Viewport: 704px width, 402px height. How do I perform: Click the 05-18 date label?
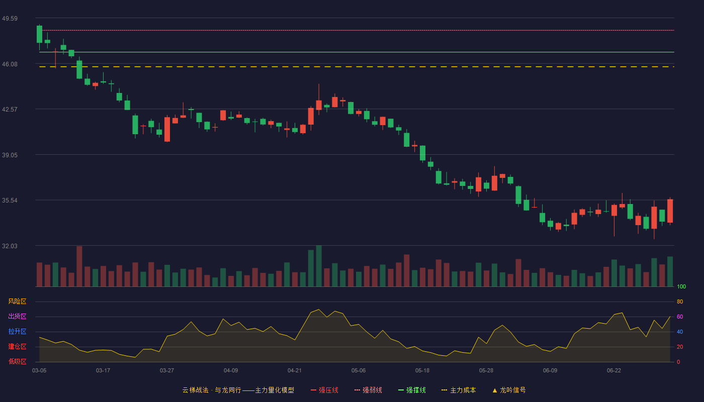pyautogui.click(x=422, y=370)
